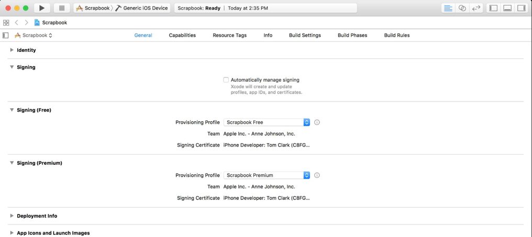Select Generic iOS Device destination
This screenshot has width=532, height=237.
click(145, 8)
